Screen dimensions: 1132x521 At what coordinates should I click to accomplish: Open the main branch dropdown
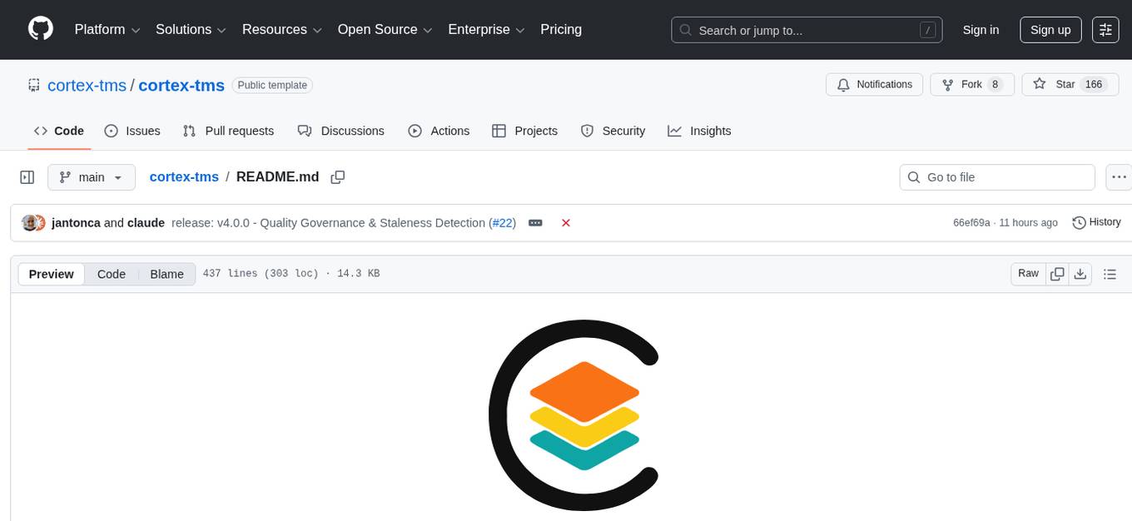click(91, 177)
